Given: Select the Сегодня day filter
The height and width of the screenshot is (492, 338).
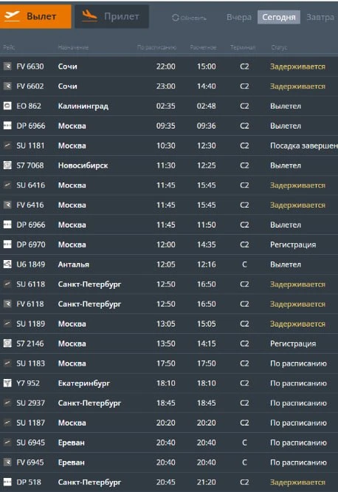Looking at the screenshot, I should (x=279, y=17).
